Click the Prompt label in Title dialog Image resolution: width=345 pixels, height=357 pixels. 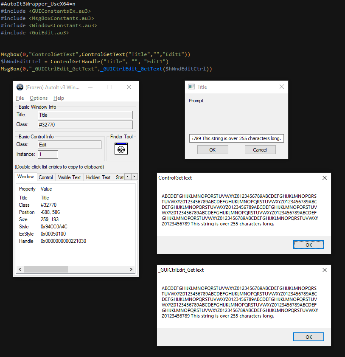(x=196, y=101)
